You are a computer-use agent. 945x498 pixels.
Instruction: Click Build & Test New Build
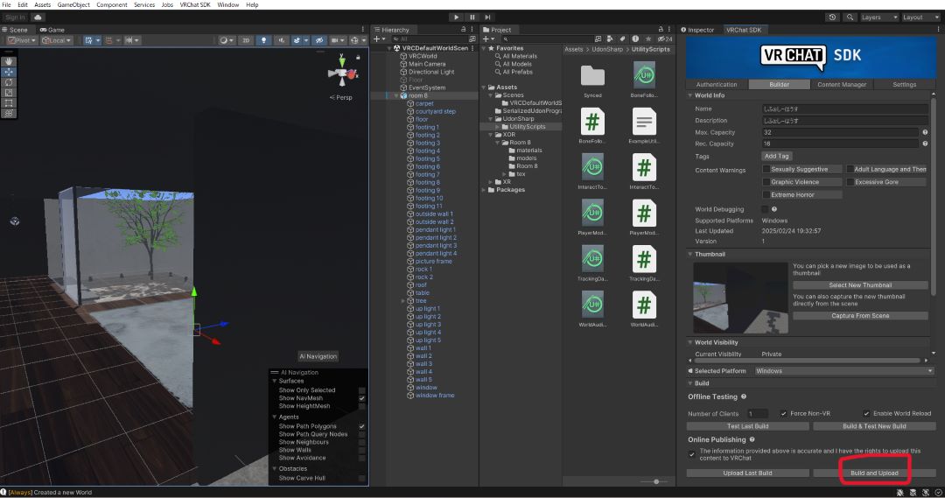(x=874, y=426)
